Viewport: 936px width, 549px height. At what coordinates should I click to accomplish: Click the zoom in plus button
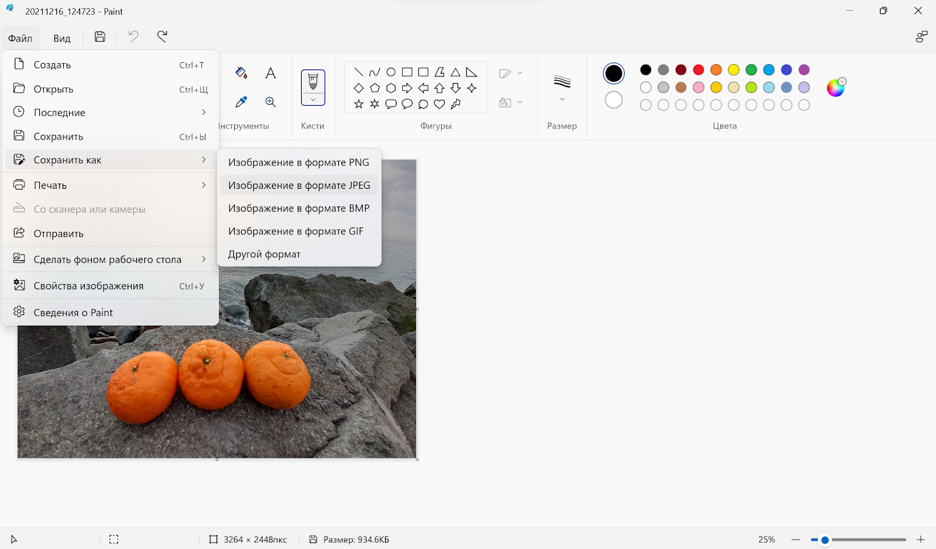click(x=921, y=540)
